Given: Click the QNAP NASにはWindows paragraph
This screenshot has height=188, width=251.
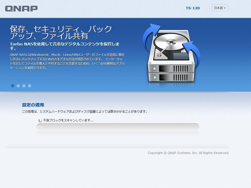Looking at the screenshot, I should (67, 61).
